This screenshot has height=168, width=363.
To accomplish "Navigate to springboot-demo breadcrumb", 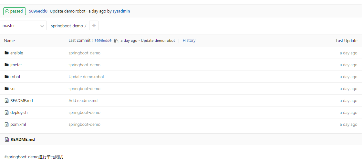I will point(67,26).
